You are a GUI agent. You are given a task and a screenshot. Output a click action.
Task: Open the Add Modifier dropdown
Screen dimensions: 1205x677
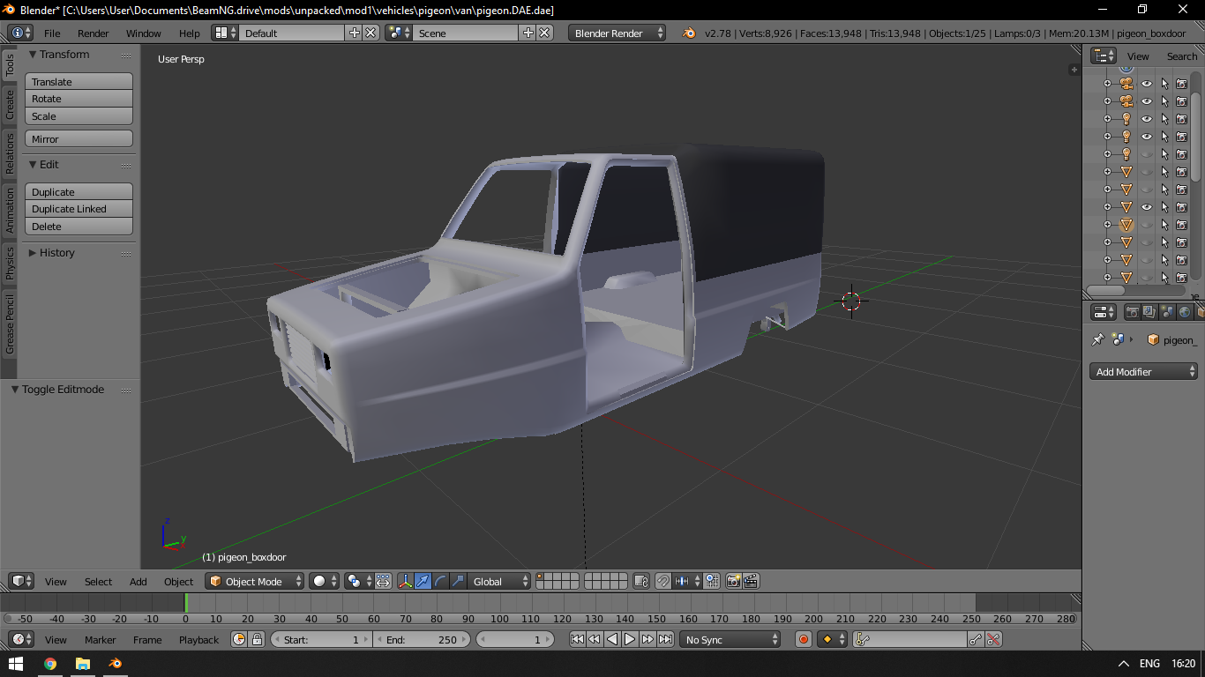tap(1143, 371)
